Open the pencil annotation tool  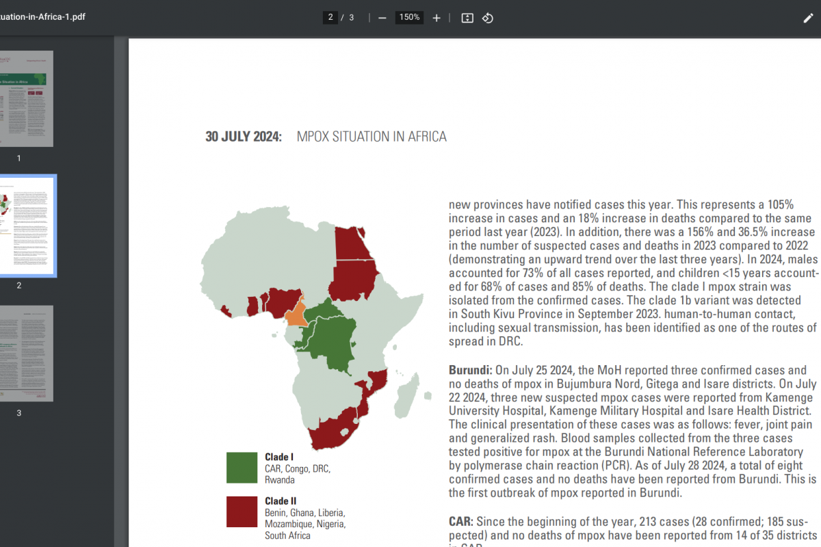pos(808,18)
